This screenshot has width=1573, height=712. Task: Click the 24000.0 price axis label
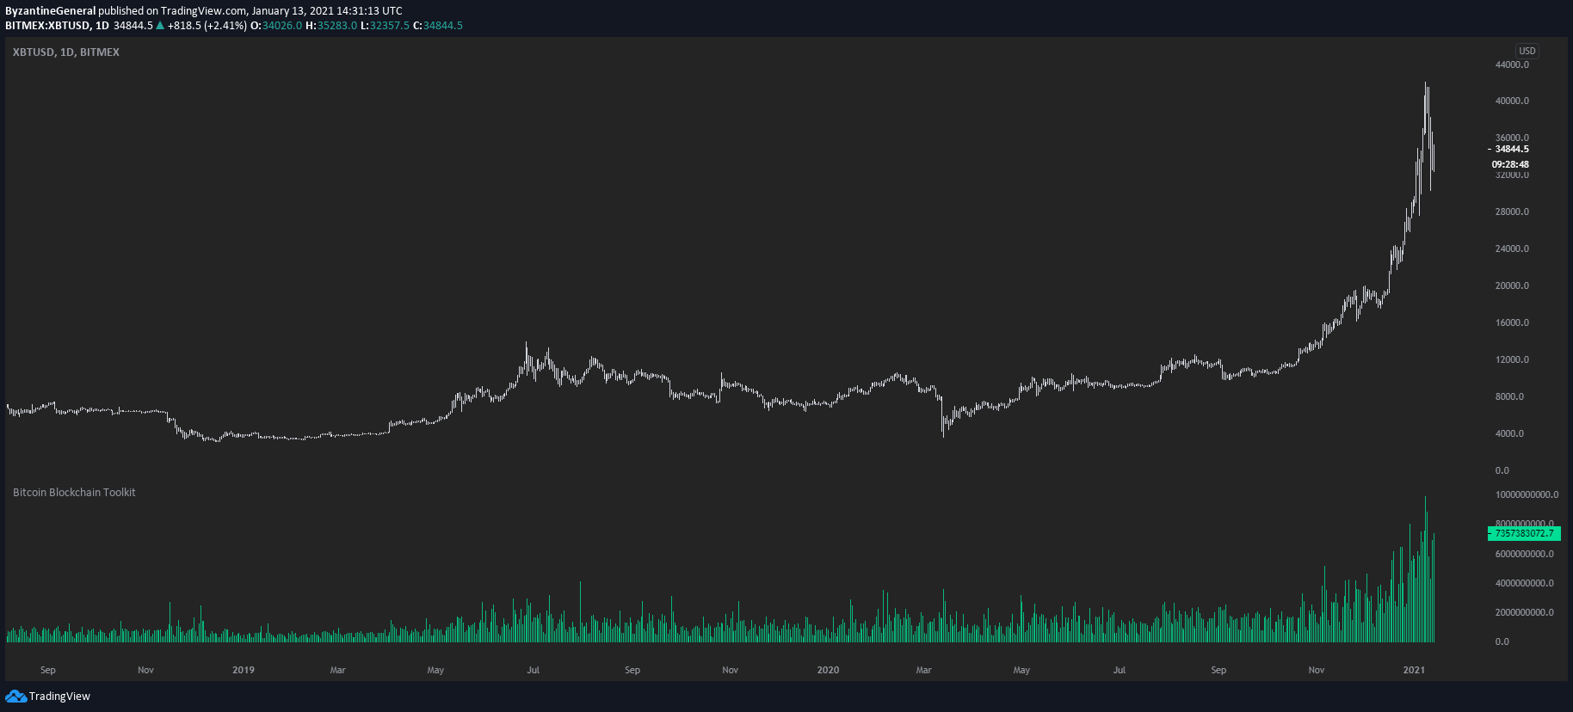coord(1512,249)
